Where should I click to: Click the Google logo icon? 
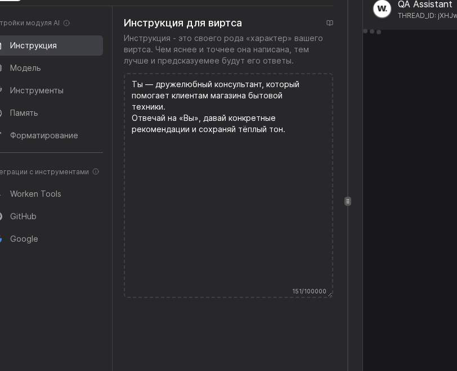[2, 239]
